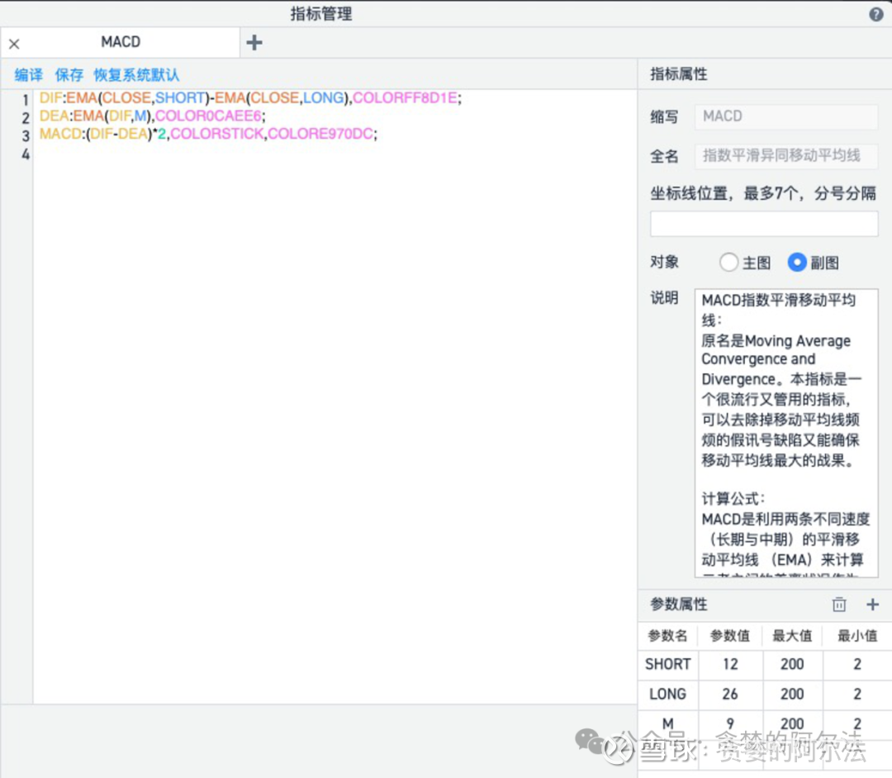
Task: Click 恢复系统默认 to restore defaults
Action: pyautogui.click(x=135, y=74)
